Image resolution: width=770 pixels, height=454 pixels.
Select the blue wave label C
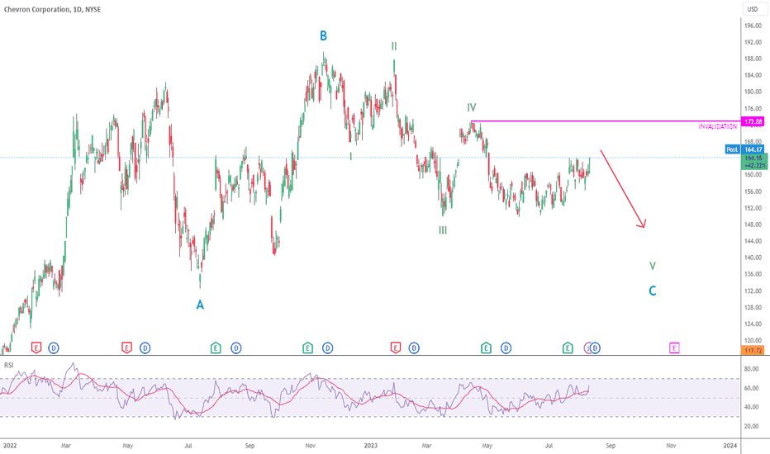pyautogui.click(x=652, y=291)
